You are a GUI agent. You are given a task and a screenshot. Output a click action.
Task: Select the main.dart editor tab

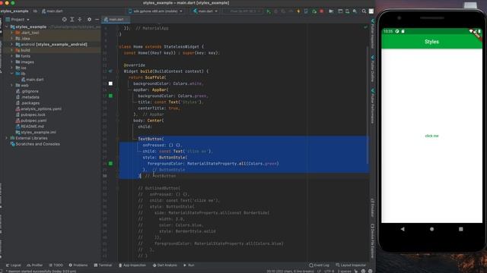pyautogui.click(x=115, y=20)
